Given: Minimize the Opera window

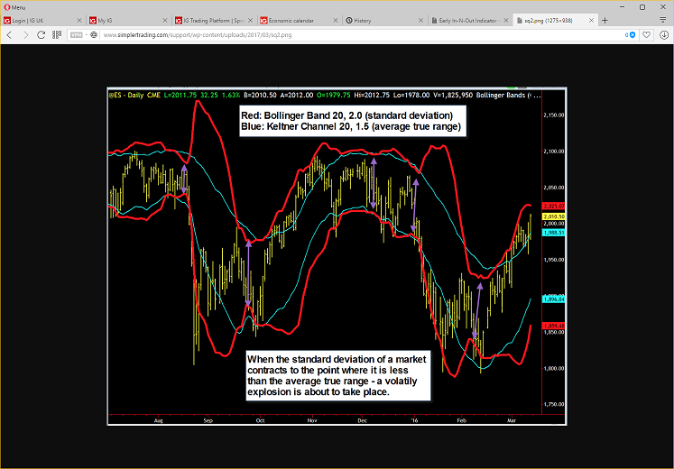Looking at the screenshot, I should coord(622,7).
